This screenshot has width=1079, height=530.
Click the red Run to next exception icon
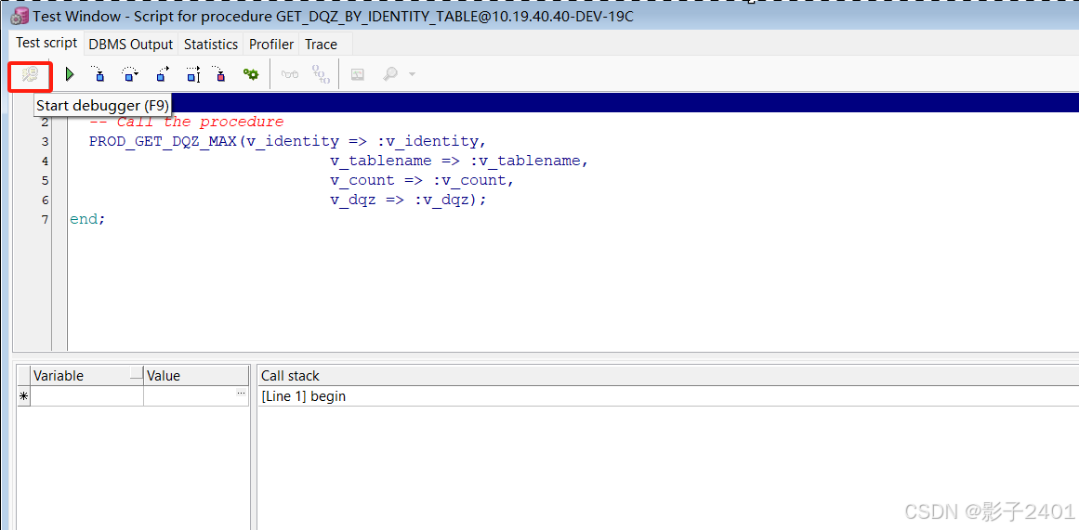click(218, 74)
